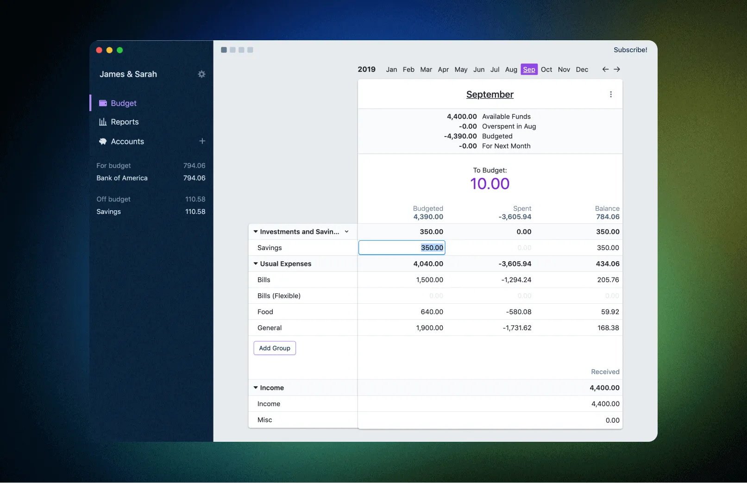Viewport: 747px width, 483px height.
Task: Switch to Apr month
Action: [x=443, y=69]
